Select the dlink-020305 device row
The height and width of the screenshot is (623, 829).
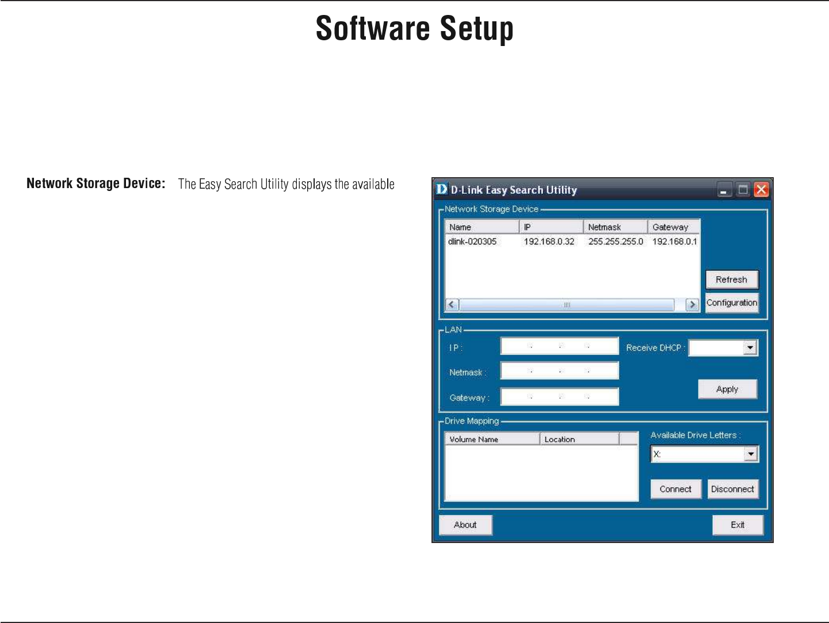pos(472,242)
